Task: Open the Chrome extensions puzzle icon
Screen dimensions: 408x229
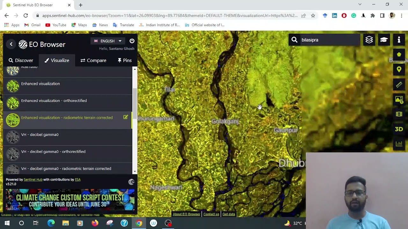Action: pos(373,15)
